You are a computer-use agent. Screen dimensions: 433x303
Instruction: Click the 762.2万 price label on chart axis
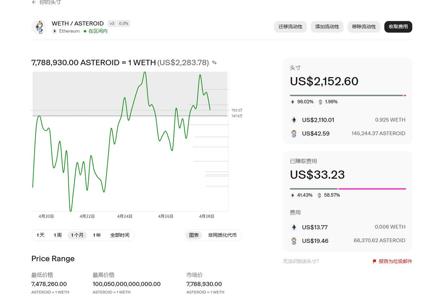click(x=237, y=110)
